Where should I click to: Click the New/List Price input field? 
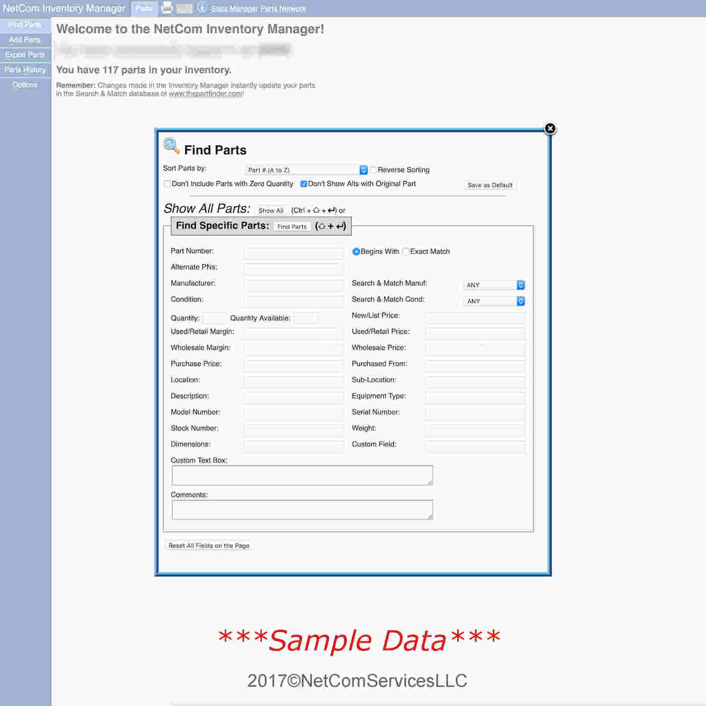pyautogui.click(x=475, y=318)
